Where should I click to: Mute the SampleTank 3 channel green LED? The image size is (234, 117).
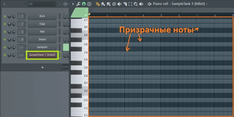(5, 55)
